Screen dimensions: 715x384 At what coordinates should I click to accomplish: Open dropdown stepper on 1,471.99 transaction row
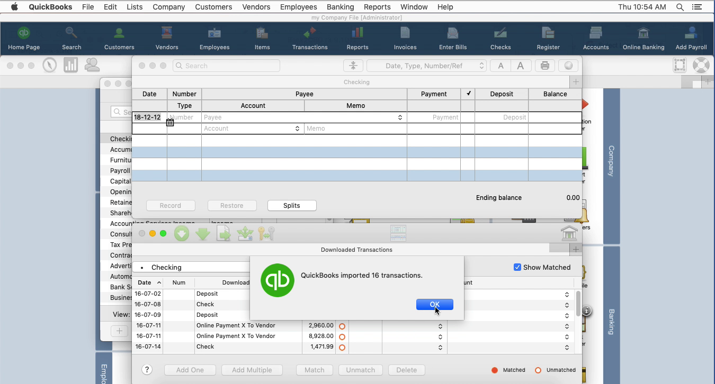440,347
